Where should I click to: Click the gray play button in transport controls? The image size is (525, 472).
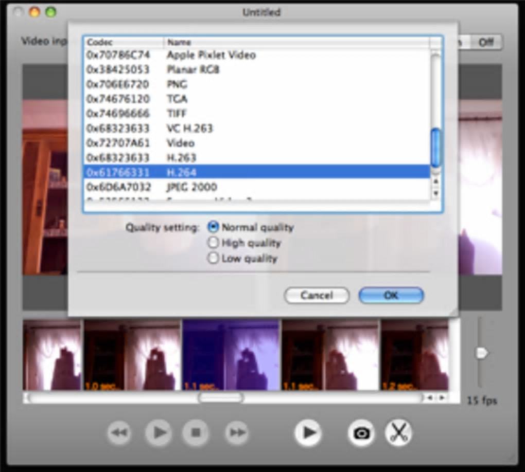(159, 432)
